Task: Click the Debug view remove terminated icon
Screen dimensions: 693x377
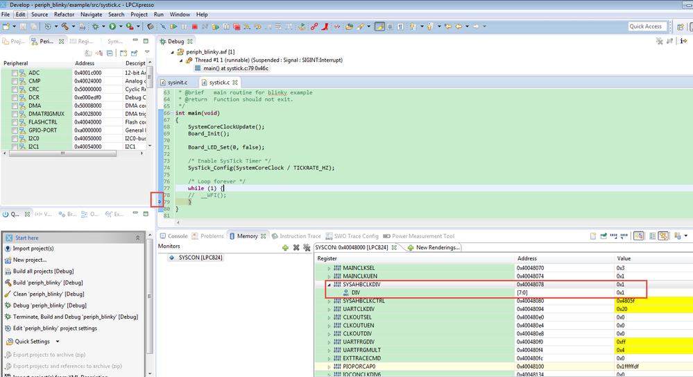Action: pyautogui.click(x=660, y=41)
